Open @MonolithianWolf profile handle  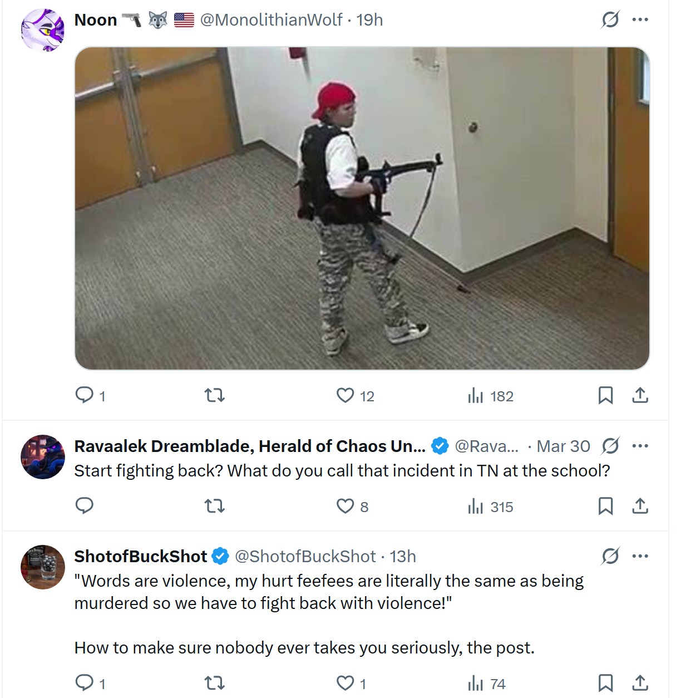271,20
